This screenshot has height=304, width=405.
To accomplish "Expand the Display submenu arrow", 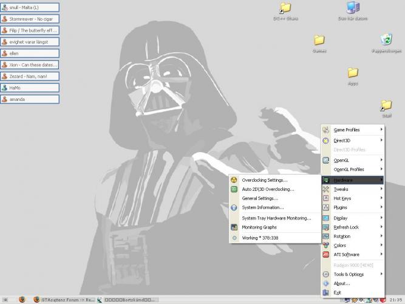I will click(x=381, y=218).
